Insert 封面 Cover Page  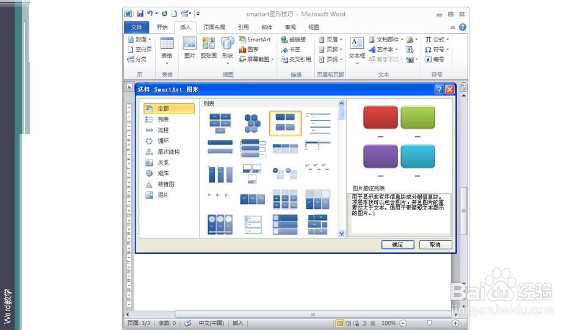coord(139,39)
